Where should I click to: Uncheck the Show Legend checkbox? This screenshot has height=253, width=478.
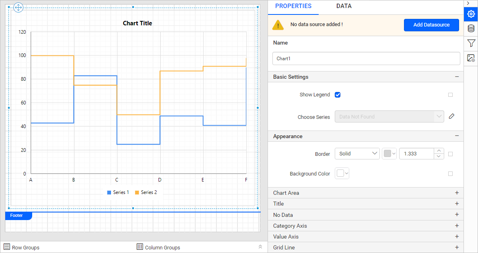pos(338,95)
